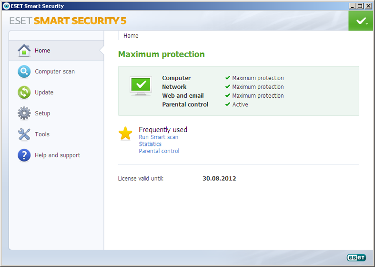Click the Setup gear icon
The image size is (375, 267).
24,113
